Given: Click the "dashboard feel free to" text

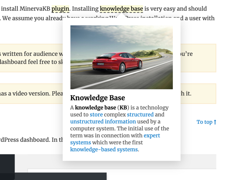Looking at the screenshot, I should pos(28,62).
